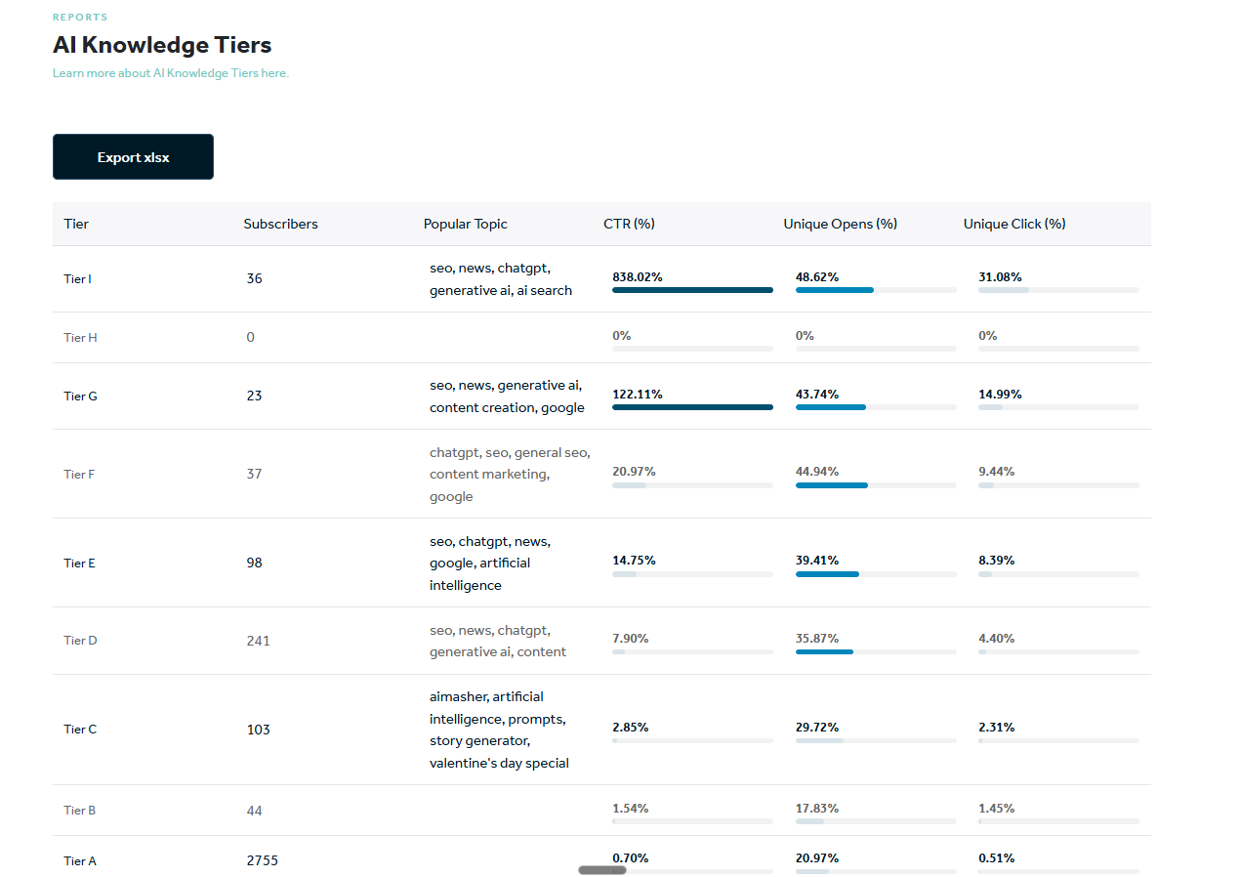Select the CTR (%) column header
1240x877 pixels.
pos(629,224)
